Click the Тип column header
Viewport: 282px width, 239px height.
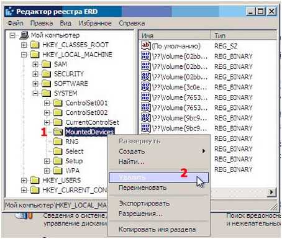(x=243, y=35)
